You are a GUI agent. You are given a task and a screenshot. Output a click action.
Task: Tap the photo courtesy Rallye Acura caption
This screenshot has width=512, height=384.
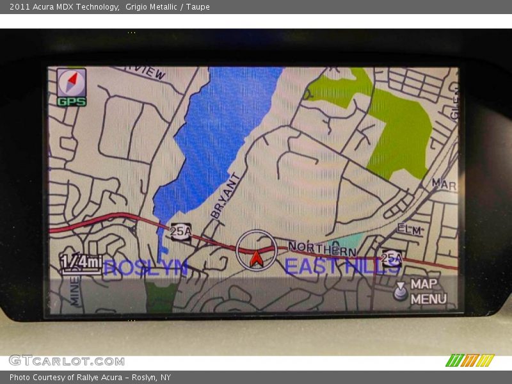(x=90, y=378)
